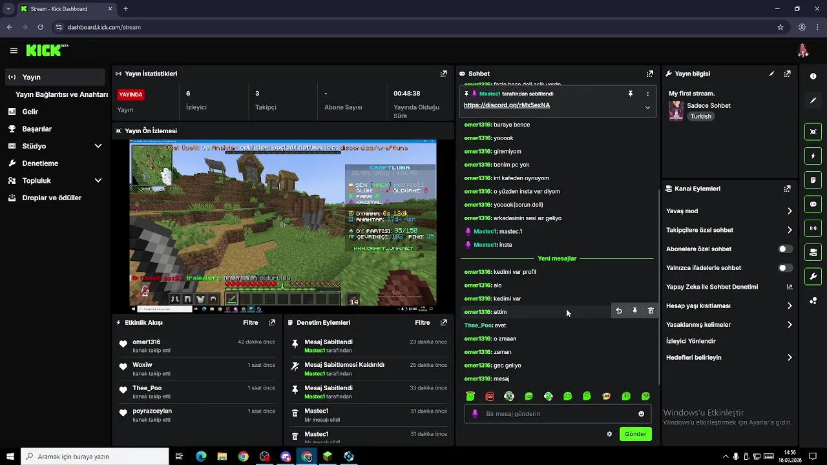Unpin the pinned discord message
Viewport: 827px width, 465px height.
[x=631, y=94]
